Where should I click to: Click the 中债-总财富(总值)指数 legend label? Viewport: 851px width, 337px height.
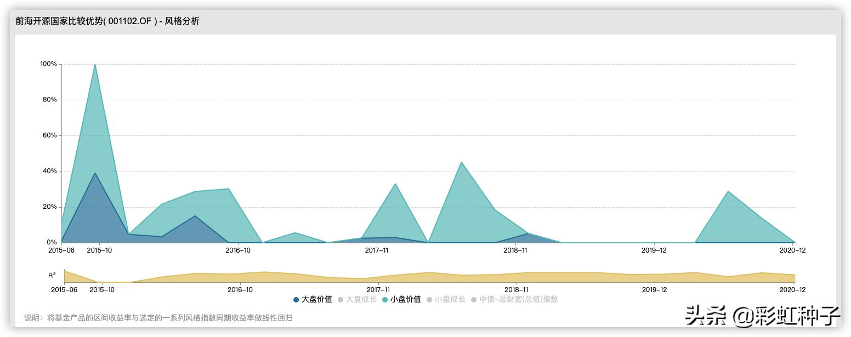tap(519, 300)
